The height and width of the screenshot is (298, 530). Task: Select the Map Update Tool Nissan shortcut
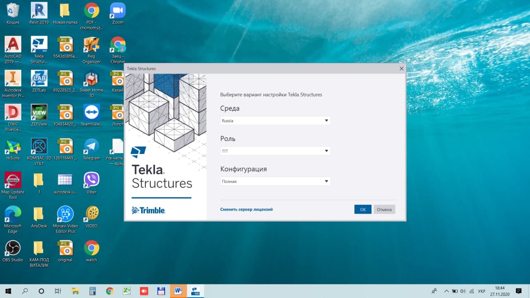(x=13, y=186)
